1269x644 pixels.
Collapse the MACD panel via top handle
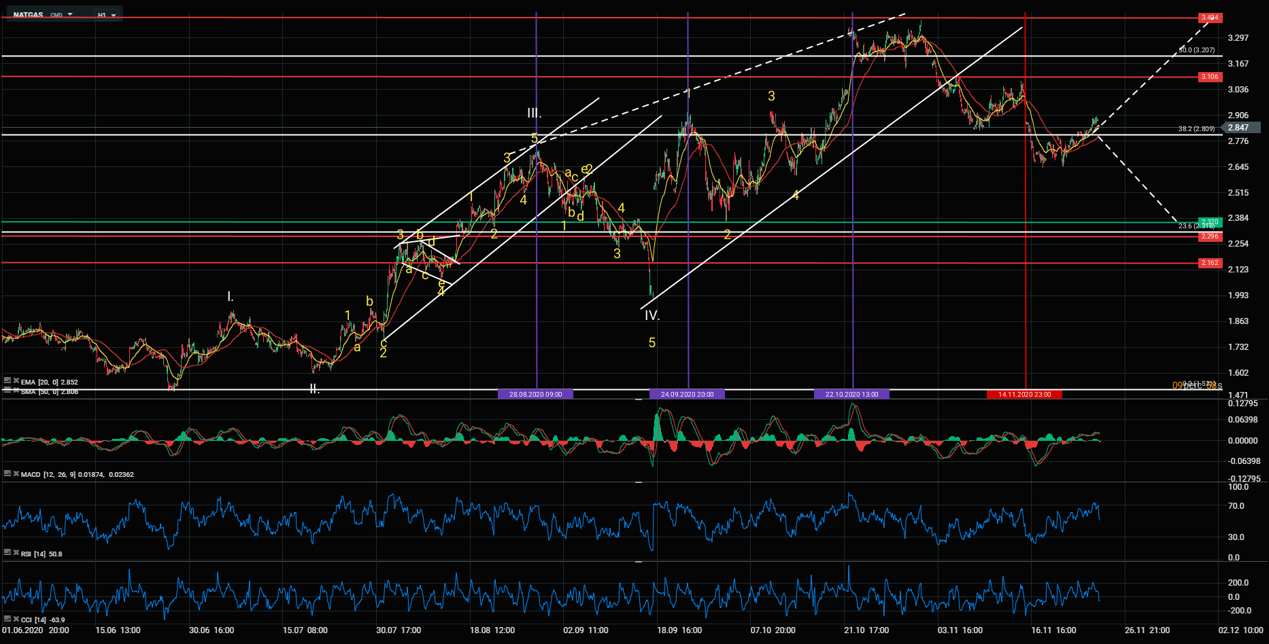[x=639, y=400]
